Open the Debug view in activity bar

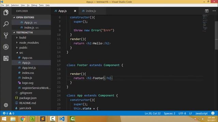tap(6, 47)
